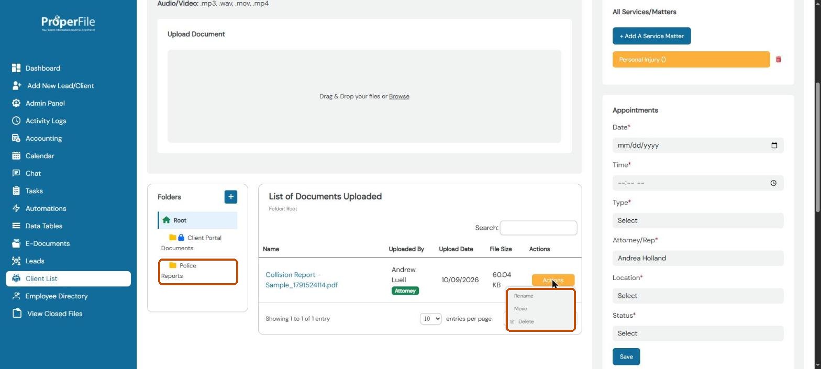Click the Automations lightning icon
The height and width of the screenshot is (369, 821).
pyautogui.click(x=16, y=208)
